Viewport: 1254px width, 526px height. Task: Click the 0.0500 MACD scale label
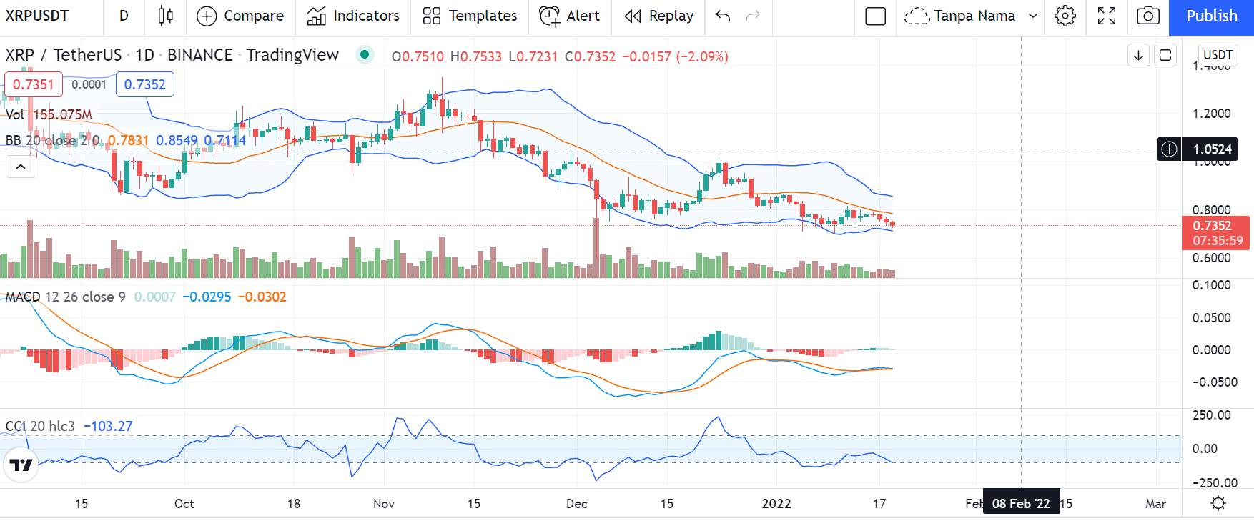point(1212,318)
